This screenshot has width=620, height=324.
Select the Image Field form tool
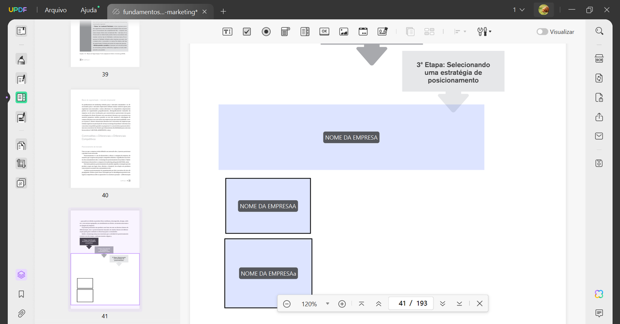(344, 31)
